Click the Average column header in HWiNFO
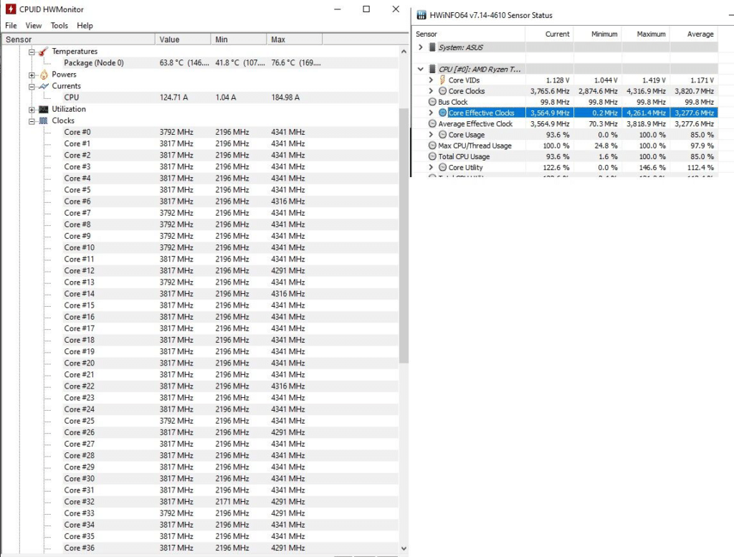 click(694, 34)
